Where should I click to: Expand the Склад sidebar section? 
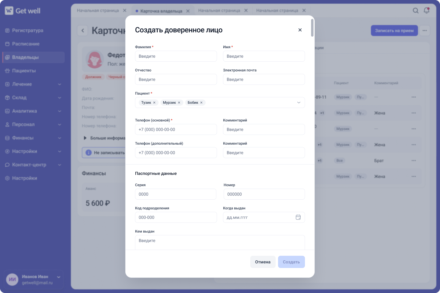pos(34,98)
